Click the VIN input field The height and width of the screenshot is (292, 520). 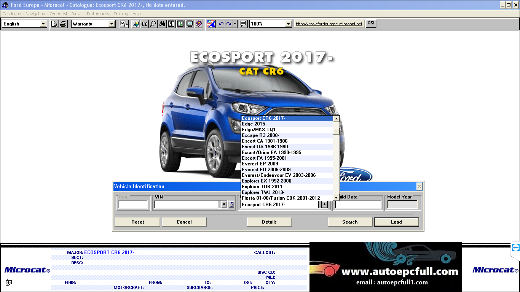point(186,205)
